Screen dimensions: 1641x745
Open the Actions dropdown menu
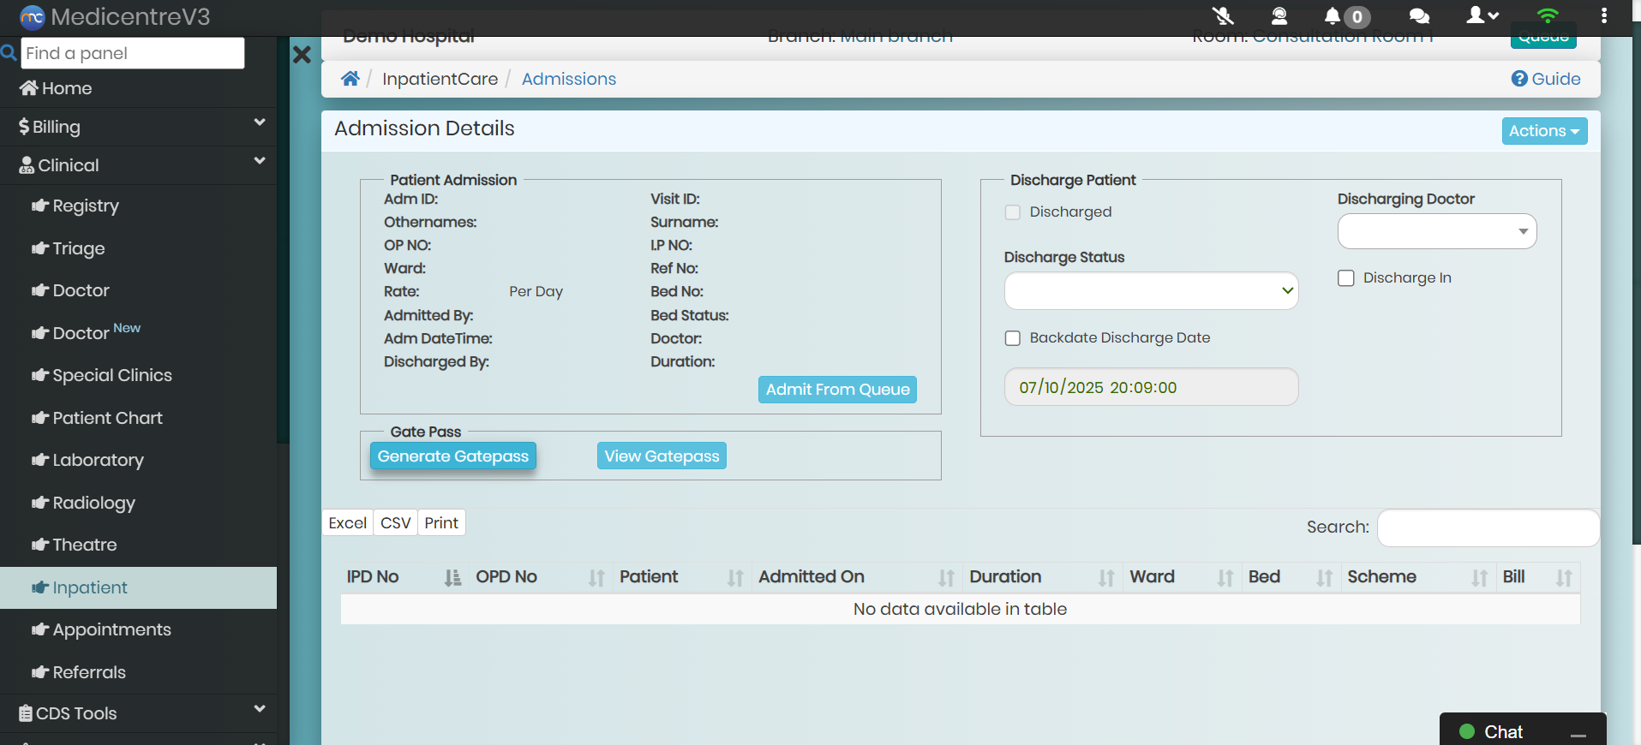pos(1543,131)
